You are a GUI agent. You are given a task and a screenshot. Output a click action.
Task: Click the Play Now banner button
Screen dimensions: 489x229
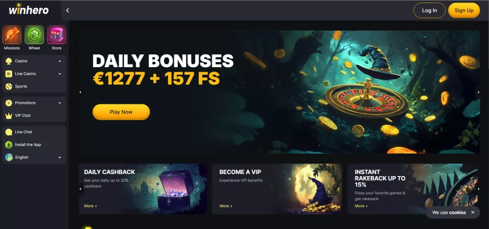pos(121,112)
